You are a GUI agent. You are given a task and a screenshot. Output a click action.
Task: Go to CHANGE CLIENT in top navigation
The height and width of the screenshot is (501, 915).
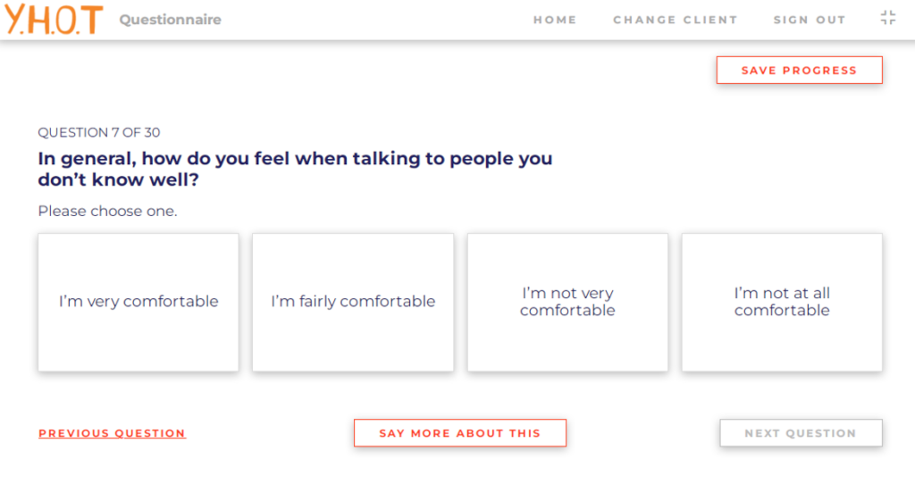tap(676, 20)
